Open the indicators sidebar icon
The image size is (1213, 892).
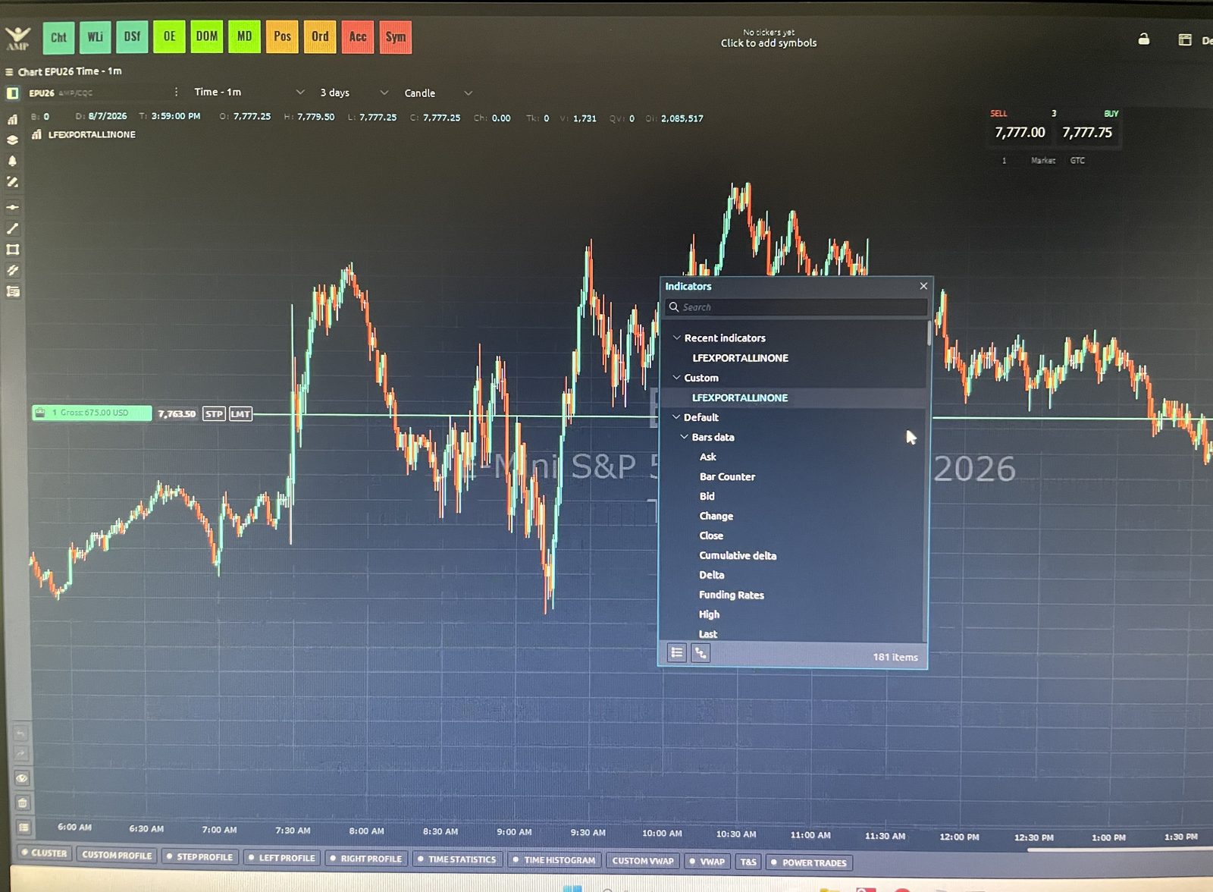(x=12, y=119)
